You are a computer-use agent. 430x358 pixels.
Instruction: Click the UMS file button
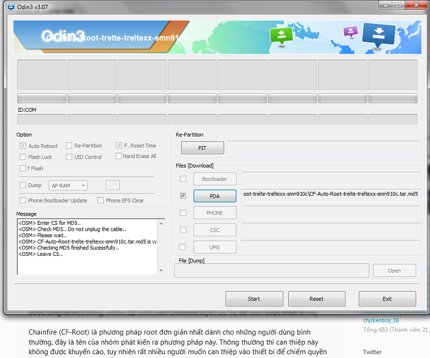214,247
